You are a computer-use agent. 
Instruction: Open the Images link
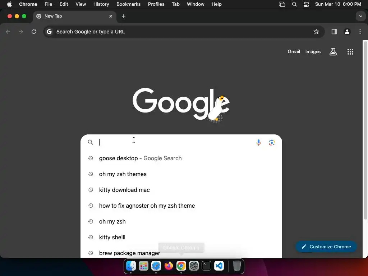[313, 52]
